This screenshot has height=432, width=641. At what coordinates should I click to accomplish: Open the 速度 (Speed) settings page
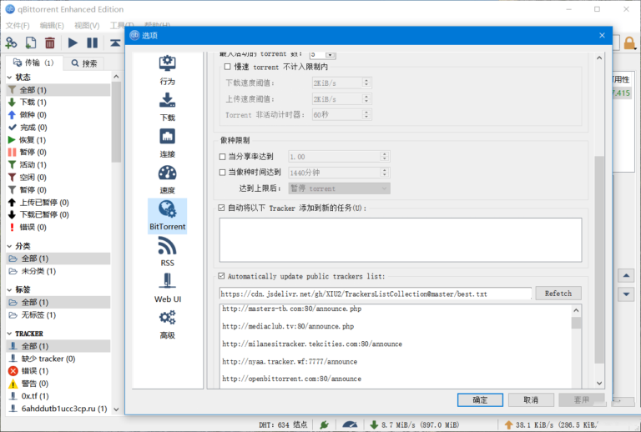[167, 179]
